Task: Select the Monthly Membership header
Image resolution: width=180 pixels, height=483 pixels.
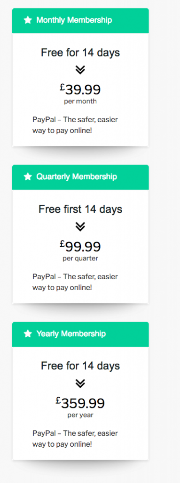Action: point(80,20)
